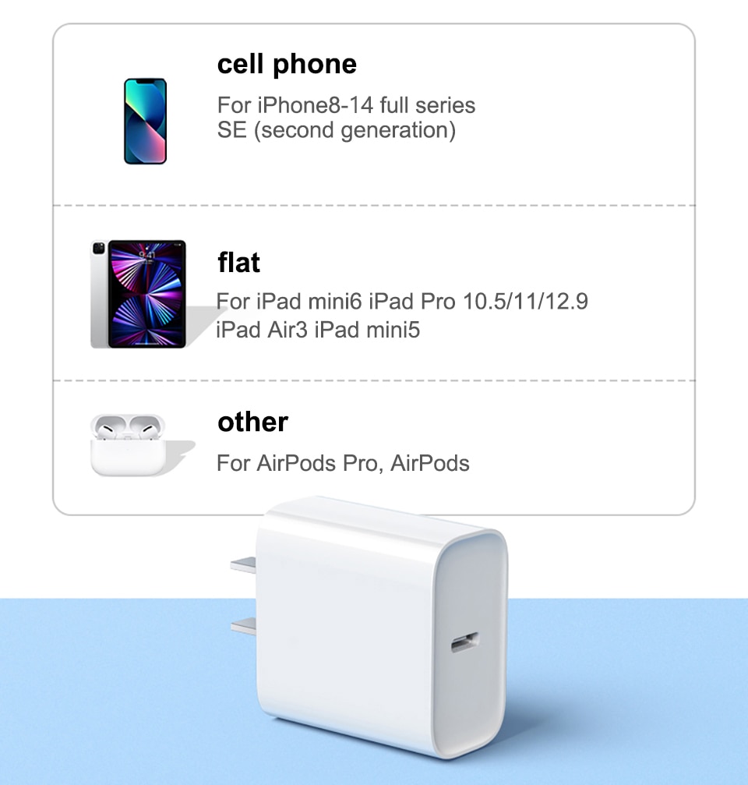
Task: Click the dashed divider below the cell phone section
Action: click(x=374, y=205)
